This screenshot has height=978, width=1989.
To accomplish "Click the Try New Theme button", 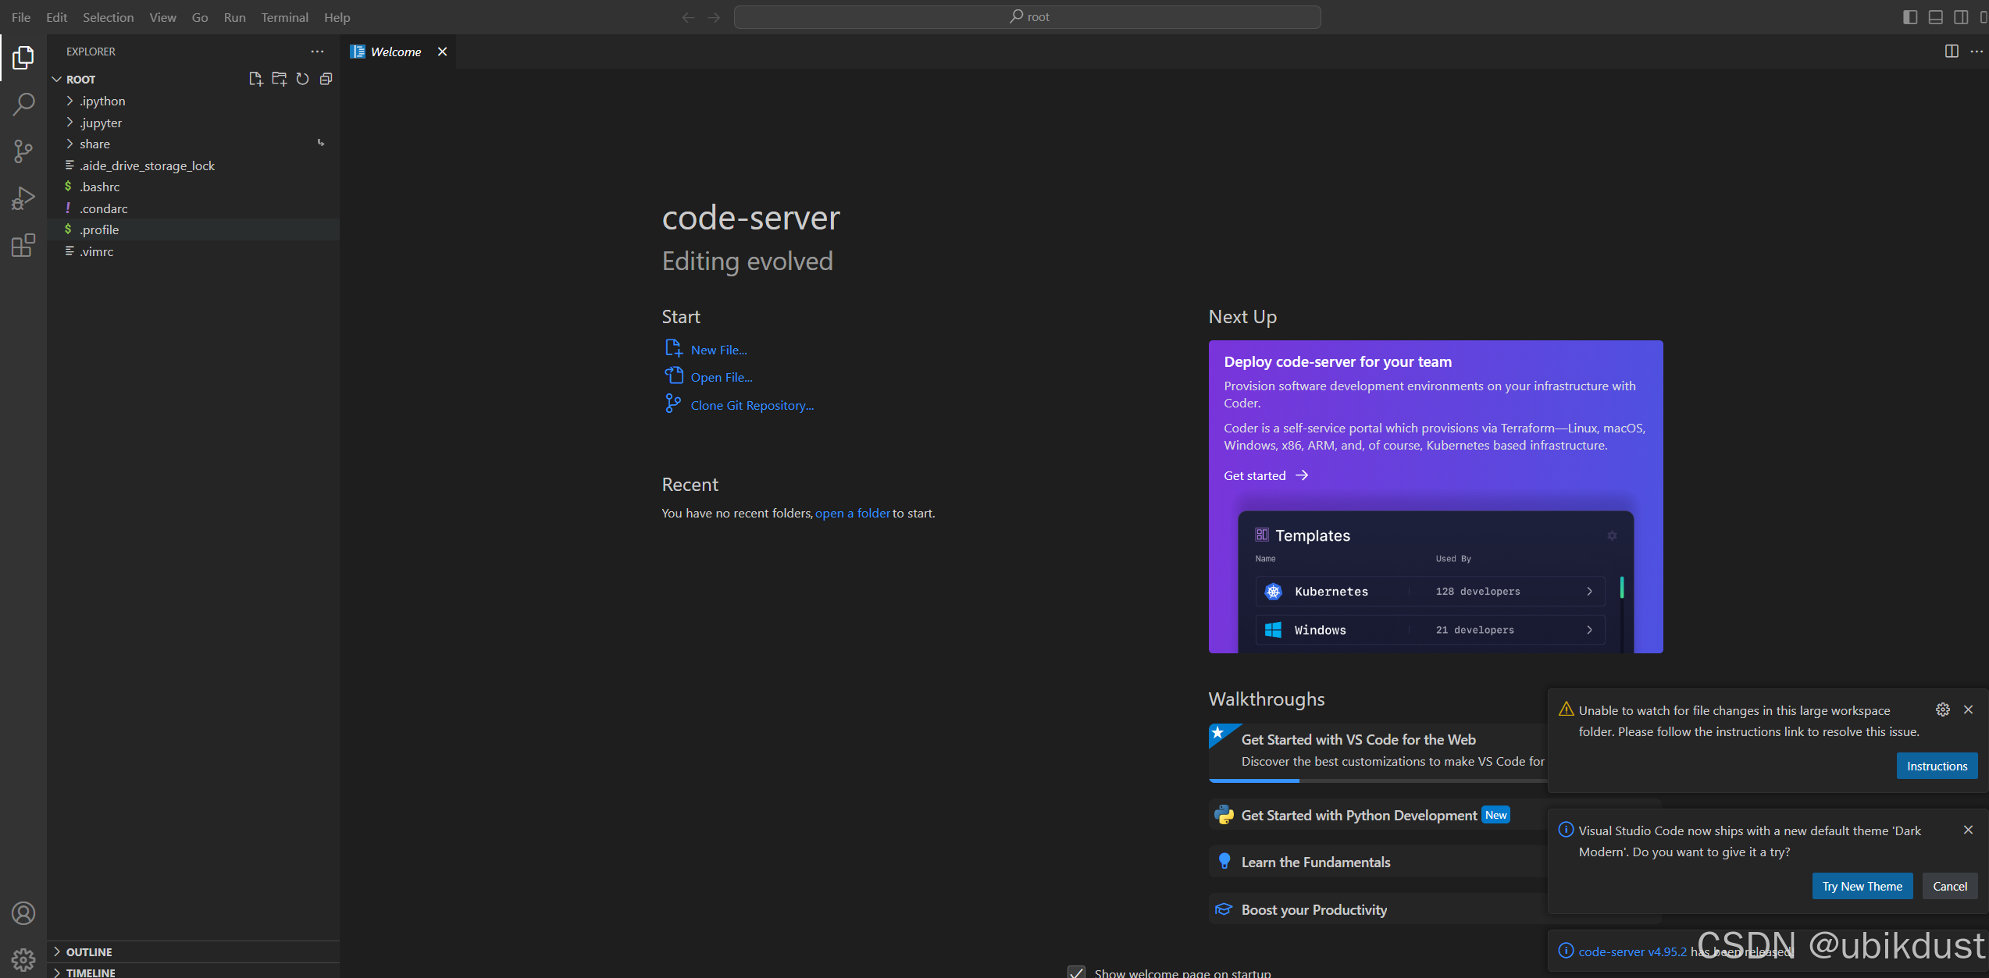I will 1862,886.
